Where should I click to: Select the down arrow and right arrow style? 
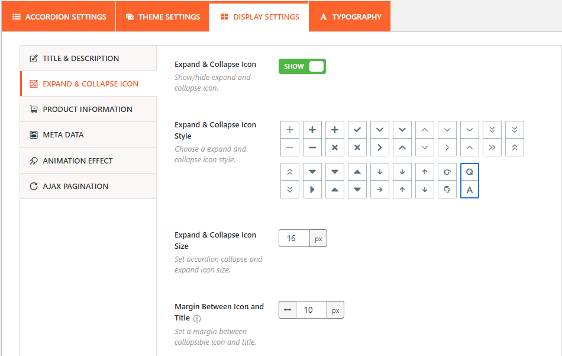[379, 181]
